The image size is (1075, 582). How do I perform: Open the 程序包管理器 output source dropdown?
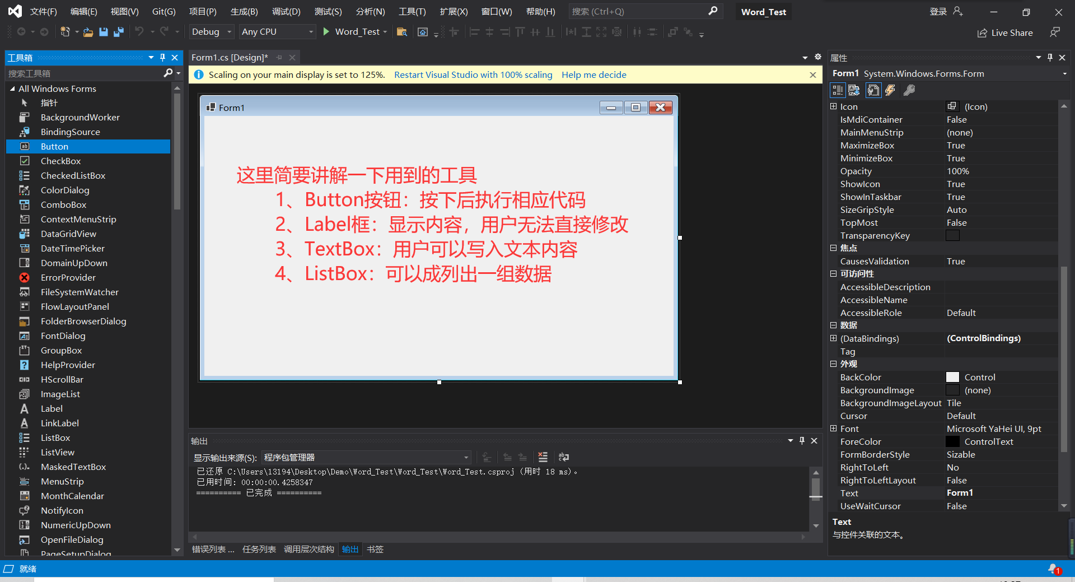(466, 457)
